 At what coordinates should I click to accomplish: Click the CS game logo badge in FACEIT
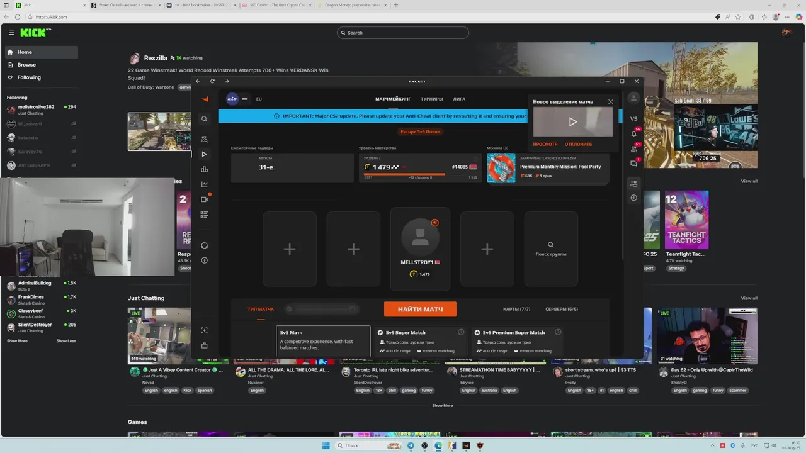click(x=232, y=99)
